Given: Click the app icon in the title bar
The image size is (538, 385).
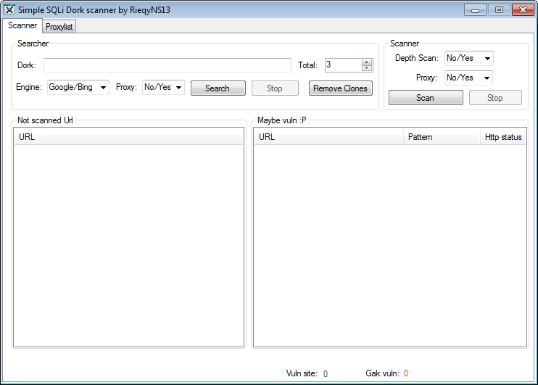Looking at the screenshot, I should [x=9, y=10].
